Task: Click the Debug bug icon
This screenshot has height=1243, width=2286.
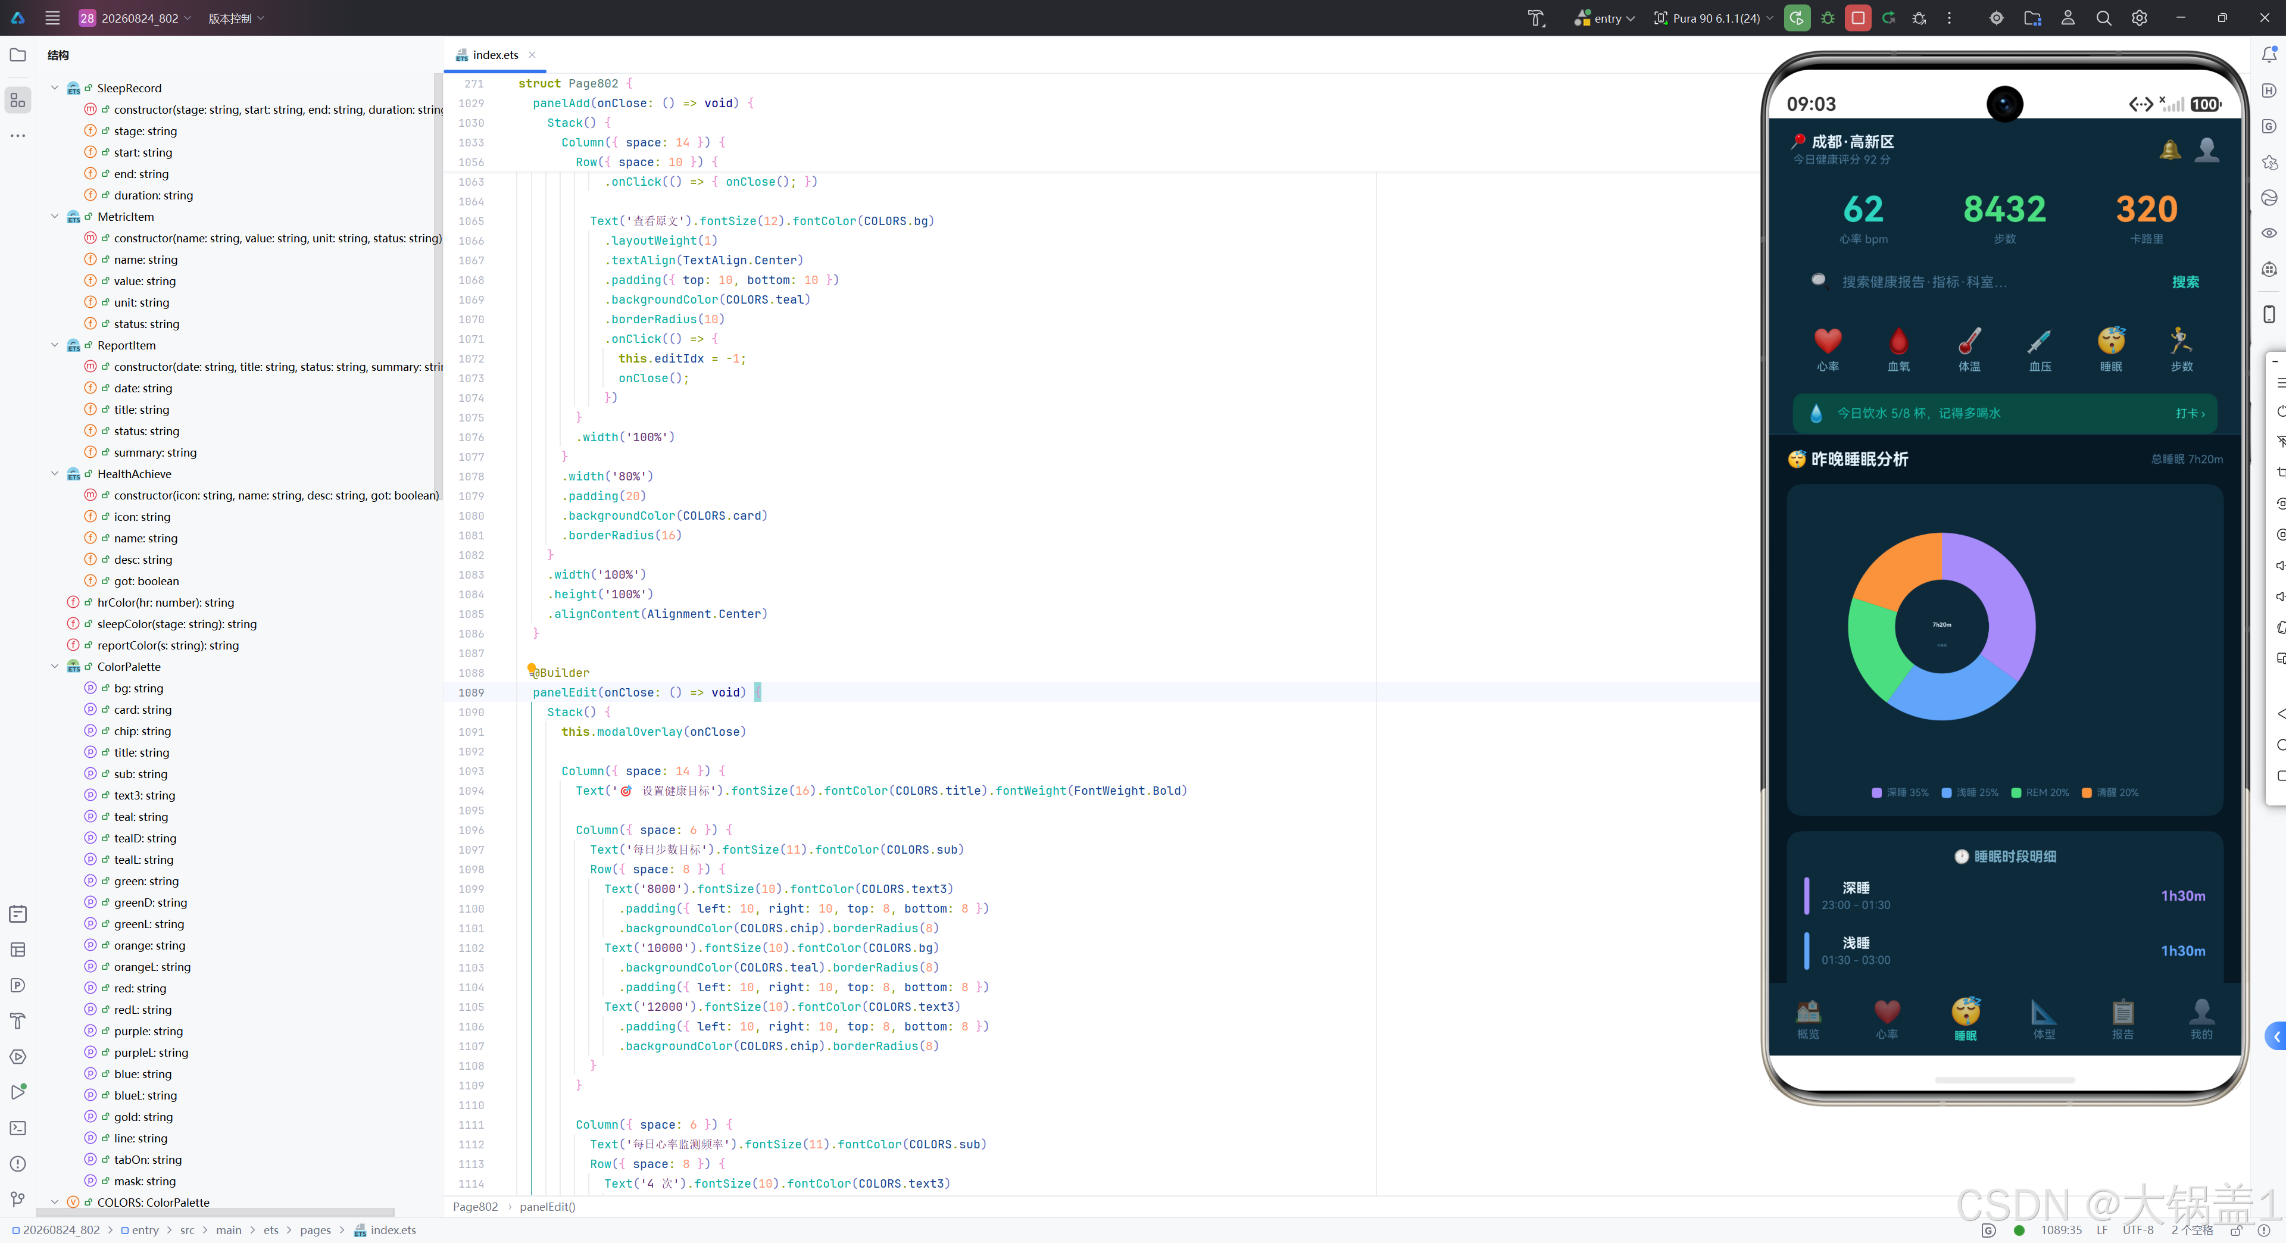Action: (1827, 18)
